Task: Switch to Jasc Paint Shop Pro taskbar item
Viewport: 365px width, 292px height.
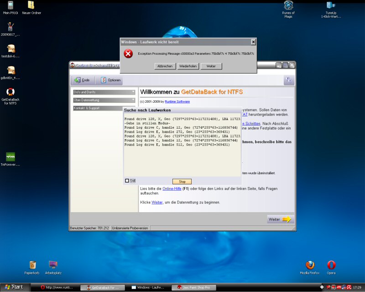Action: 193,287
